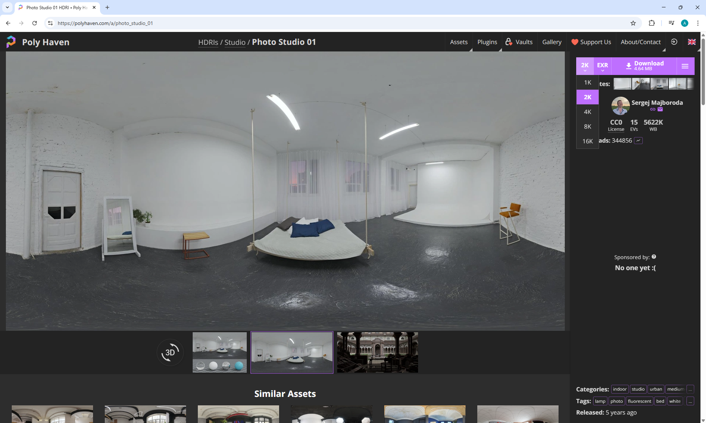706x423 pixels.
Task: Expand the EXR format dropdown
Action: coord(602,66)
